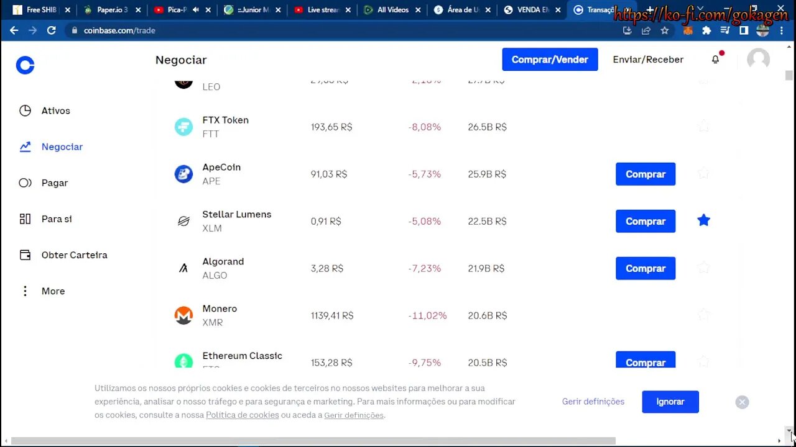Image resolution: width=796 pixels, height=447 pixels.
Task: Expand More options in sidebar
Action: [x=42, y=291]
